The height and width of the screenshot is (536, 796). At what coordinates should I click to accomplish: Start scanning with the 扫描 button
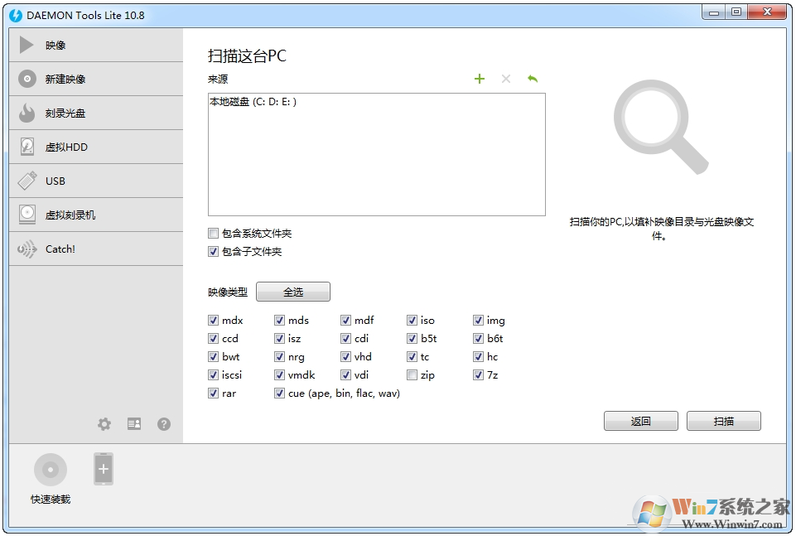tap(723, 420)
